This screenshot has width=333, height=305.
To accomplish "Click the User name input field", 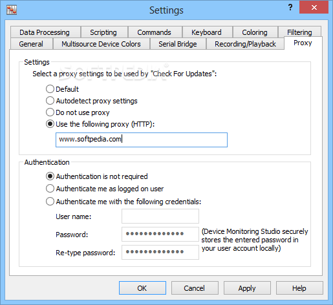I will pyautogui.click(x=160, y=216).
